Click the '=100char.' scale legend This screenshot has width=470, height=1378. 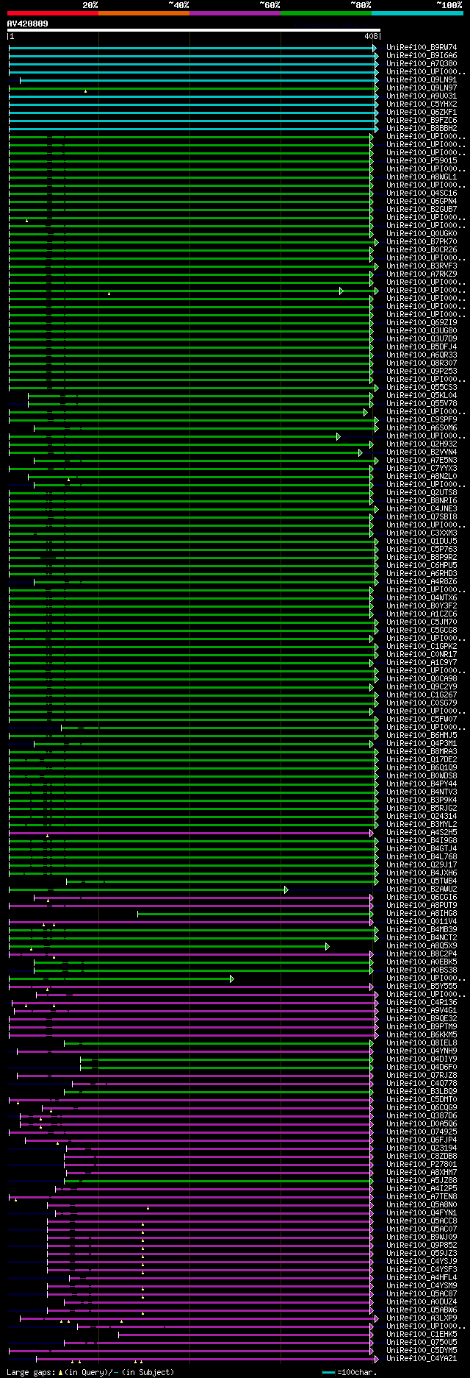pyautogui.click(x=350, y=1372)
